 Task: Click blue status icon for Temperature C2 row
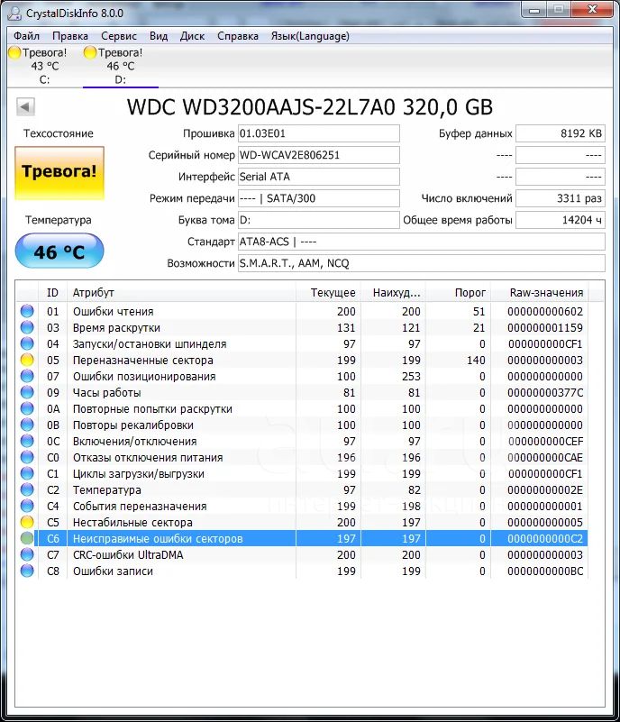[27, 490]
